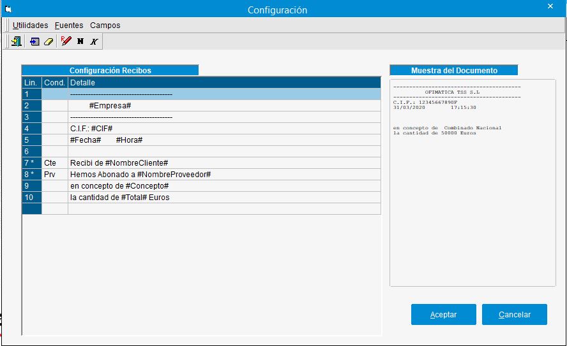Click the insert line toolbar icon
This screenshot has height=346, width=567.
tap(34, 41)
